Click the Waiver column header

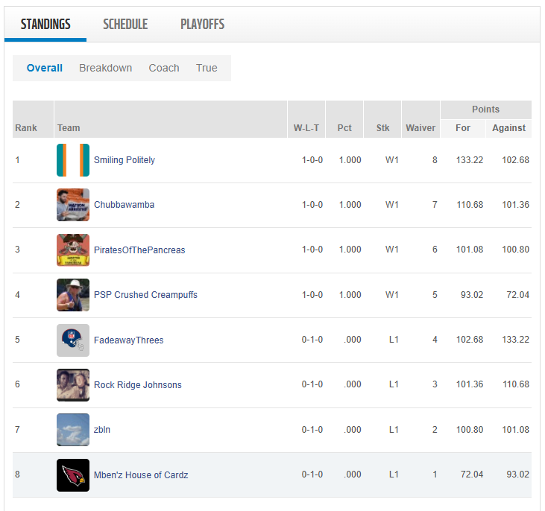point(420,128)
